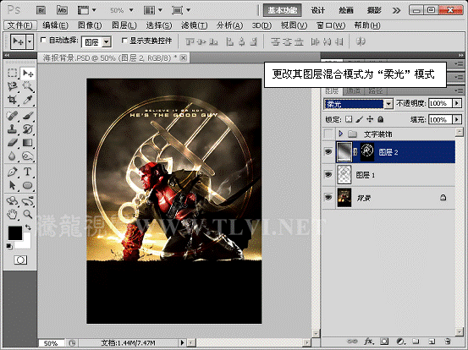Viewport: 468px width, 350px height.
Task: Select the Brush tool
Action: 28,115
